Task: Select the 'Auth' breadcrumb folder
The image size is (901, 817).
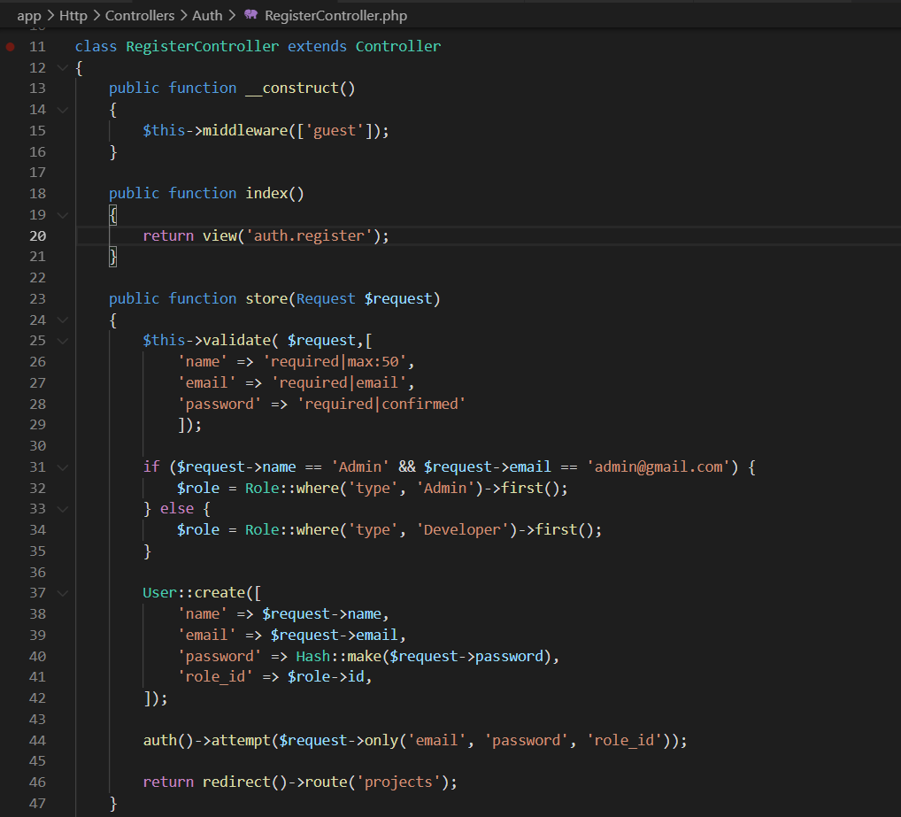Action: click(207, 15)
